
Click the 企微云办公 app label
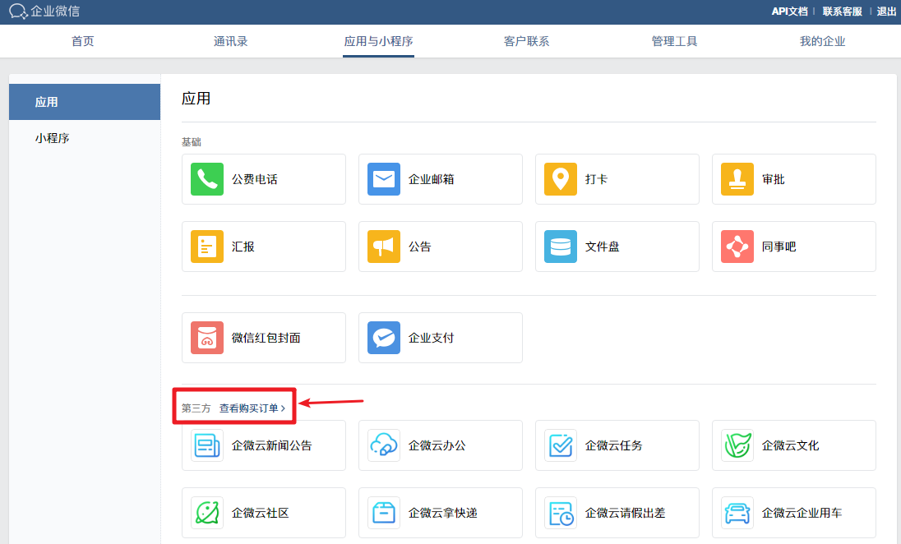coord(437,445)
